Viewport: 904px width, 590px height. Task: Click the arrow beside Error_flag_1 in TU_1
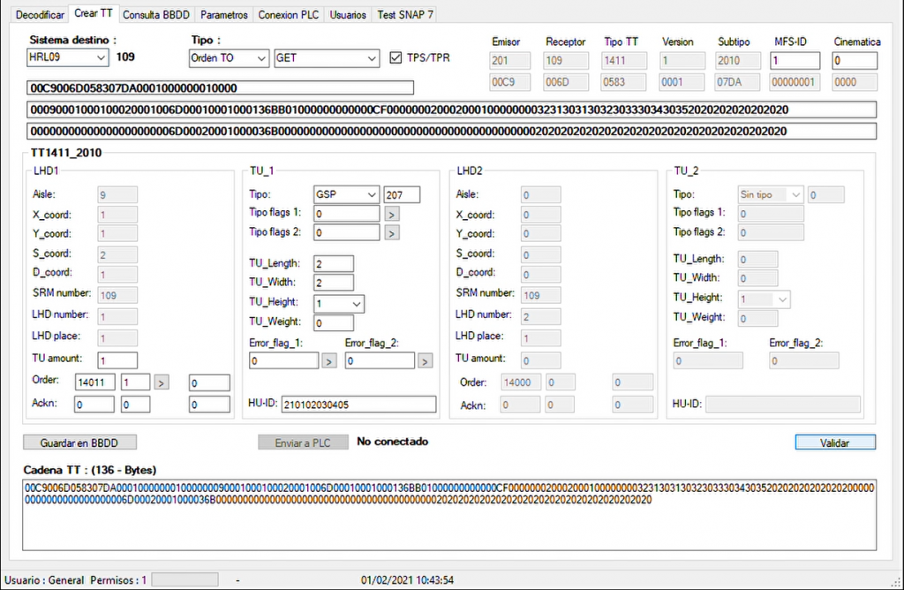(x=328, y=360)
